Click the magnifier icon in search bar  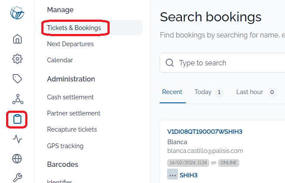(x=170, y=63)
